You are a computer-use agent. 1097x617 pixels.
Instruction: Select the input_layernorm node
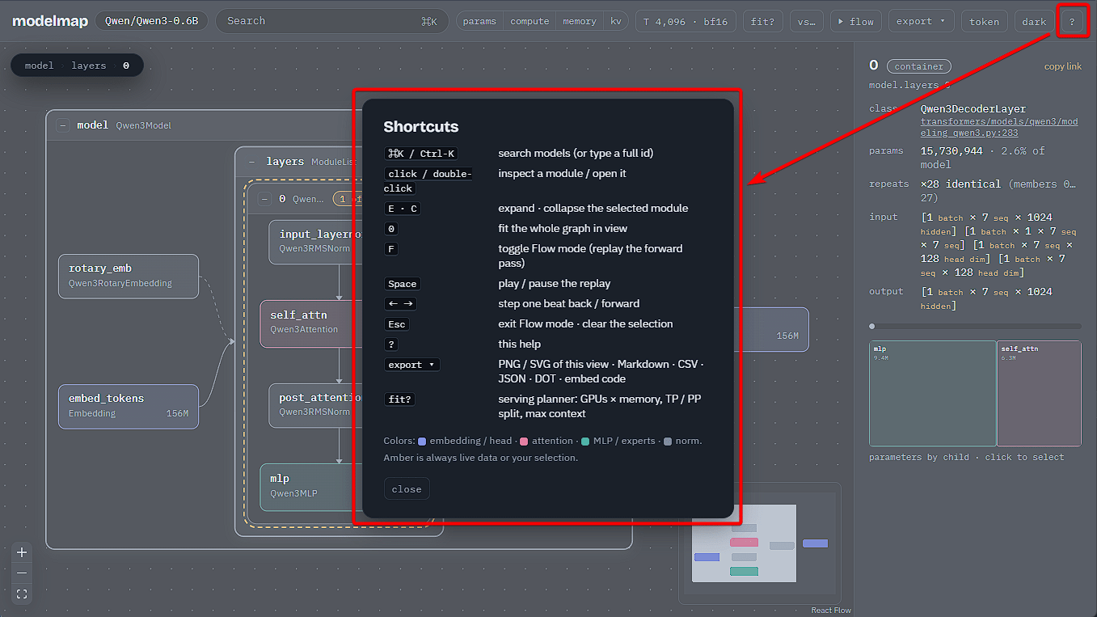point(316,242)
